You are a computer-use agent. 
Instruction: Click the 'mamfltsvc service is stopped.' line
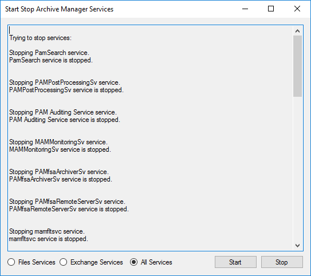click(x=48, y=239)
